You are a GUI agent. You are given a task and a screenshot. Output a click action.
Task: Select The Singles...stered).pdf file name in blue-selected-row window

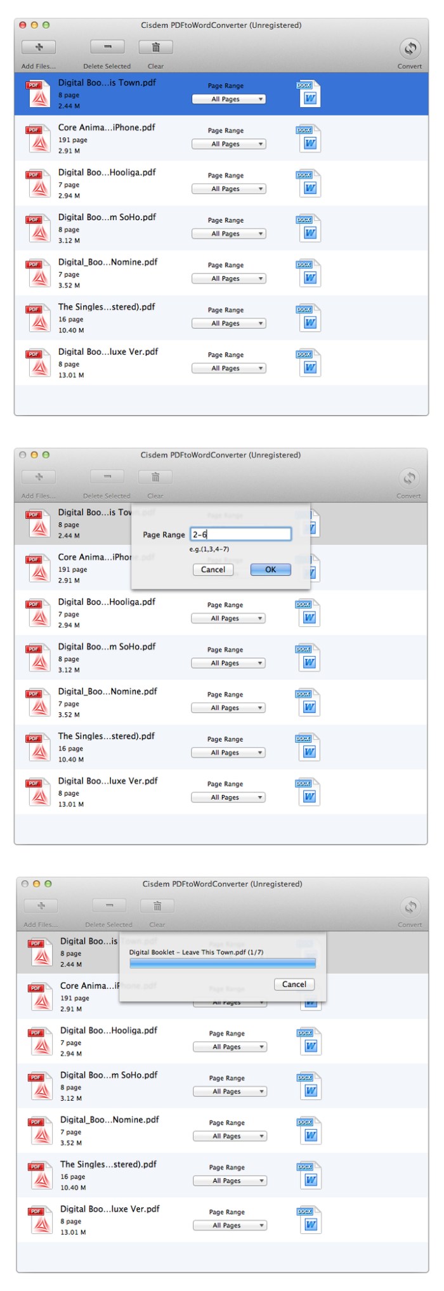pyautogui.click(x=107, y=307)
